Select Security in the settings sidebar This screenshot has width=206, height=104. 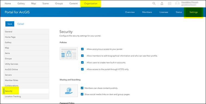[x=26, y=91]
